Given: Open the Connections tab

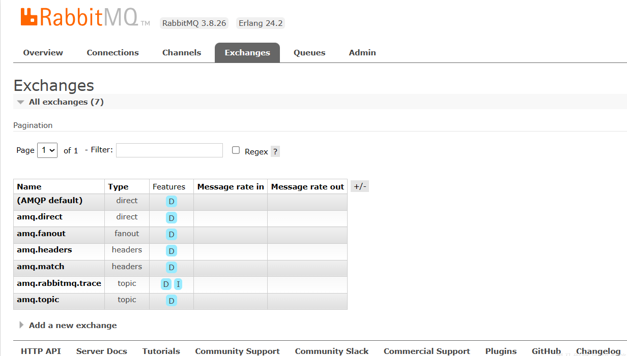Looking at the screenshot, I should pos(112,53).
